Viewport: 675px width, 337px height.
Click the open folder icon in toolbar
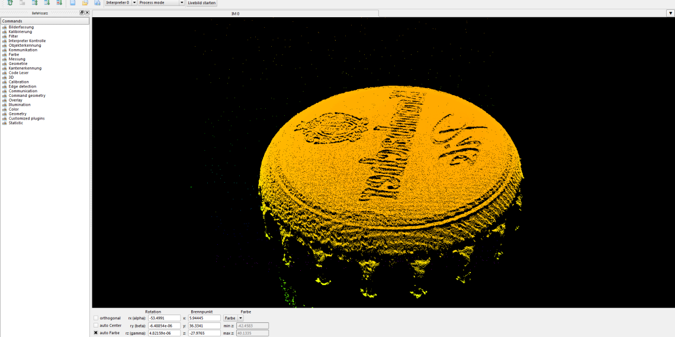[85, 3]
